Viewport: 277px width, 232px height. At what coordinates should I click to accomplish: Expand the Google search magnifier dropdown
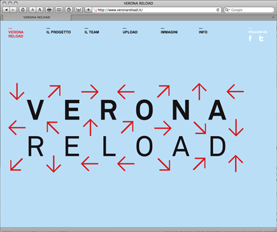pos(227,10)
